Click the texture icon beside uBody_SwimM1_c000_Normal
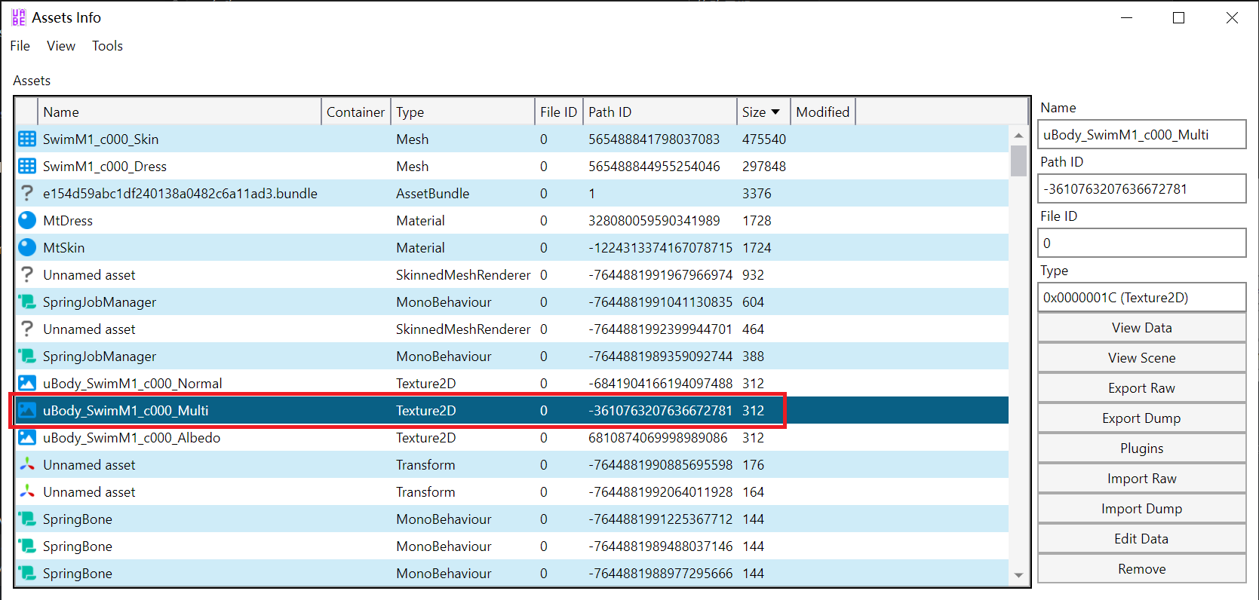 27,383
